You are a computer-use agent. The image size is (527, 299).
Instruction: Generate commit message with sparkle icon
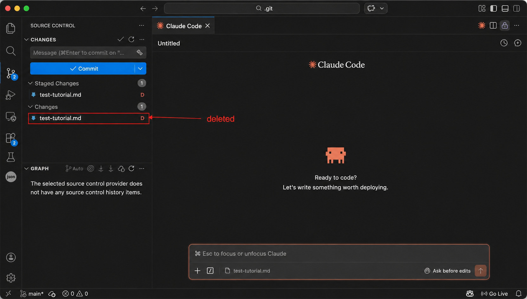140,53
